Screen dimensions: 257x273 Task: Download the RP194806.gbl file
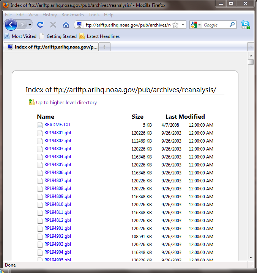[58, 173]
